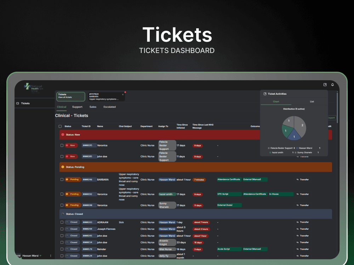354x265 pixels.
Task: Click the Sunny Sherwin legend entry
Action: click(x=306, y=153)
